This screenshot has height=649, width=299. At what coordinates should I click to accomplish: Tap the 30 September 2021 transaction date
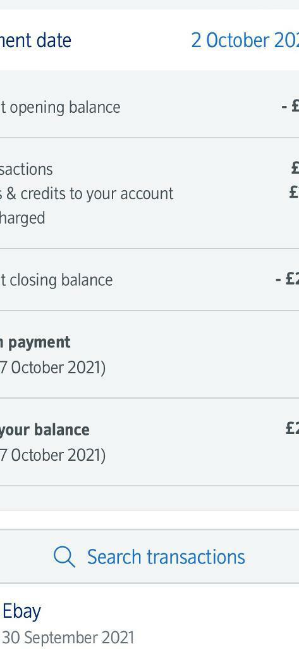[x=68, y=638]
